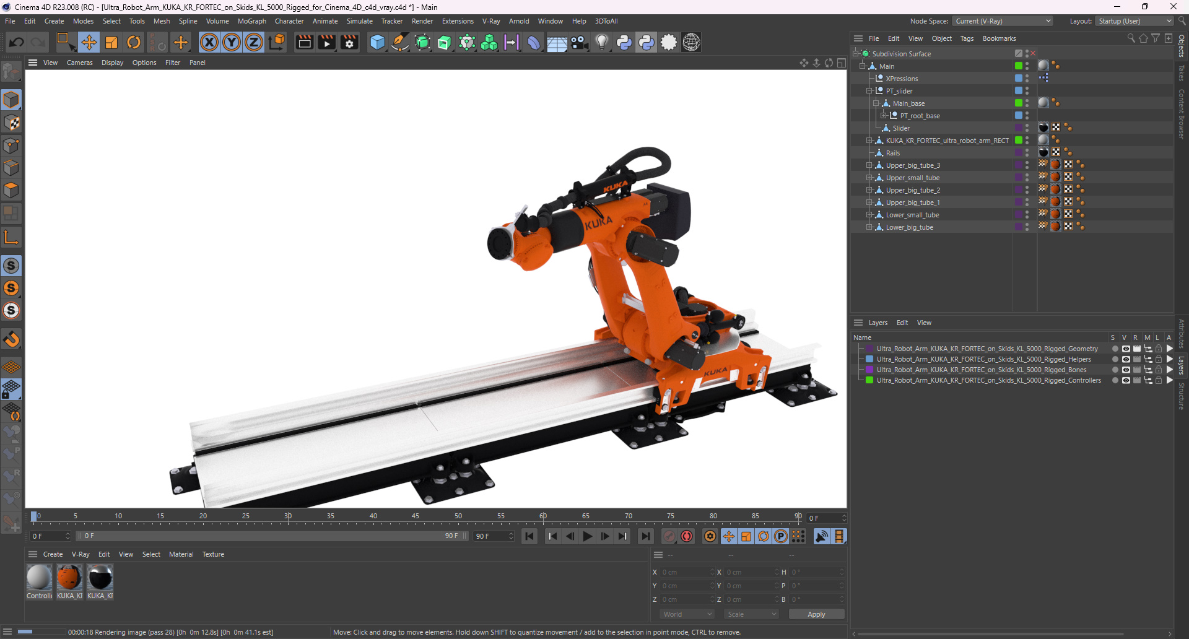Click the purple layer color of Geometry layer

tap(869, 349)
